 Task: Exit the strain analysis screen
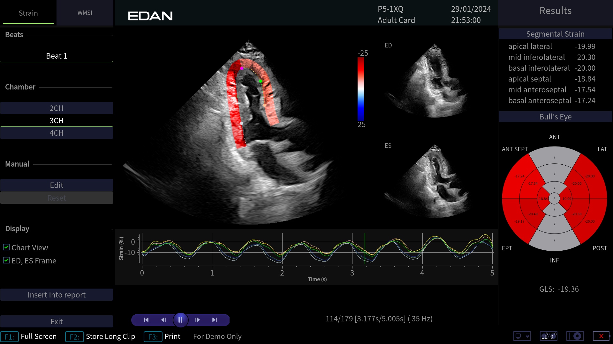(x=57, y=322)
